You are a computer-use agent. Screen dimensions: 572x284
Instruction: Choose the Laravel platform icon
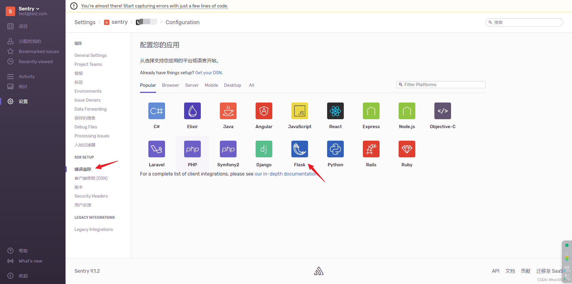click(x=157, y=149)
